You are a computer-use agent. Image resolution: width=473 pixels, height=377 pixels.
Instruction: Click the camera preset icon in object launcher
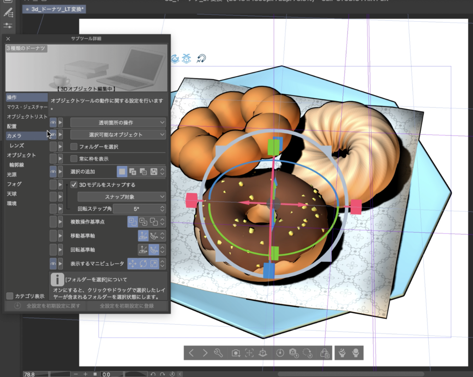point(236,353)
